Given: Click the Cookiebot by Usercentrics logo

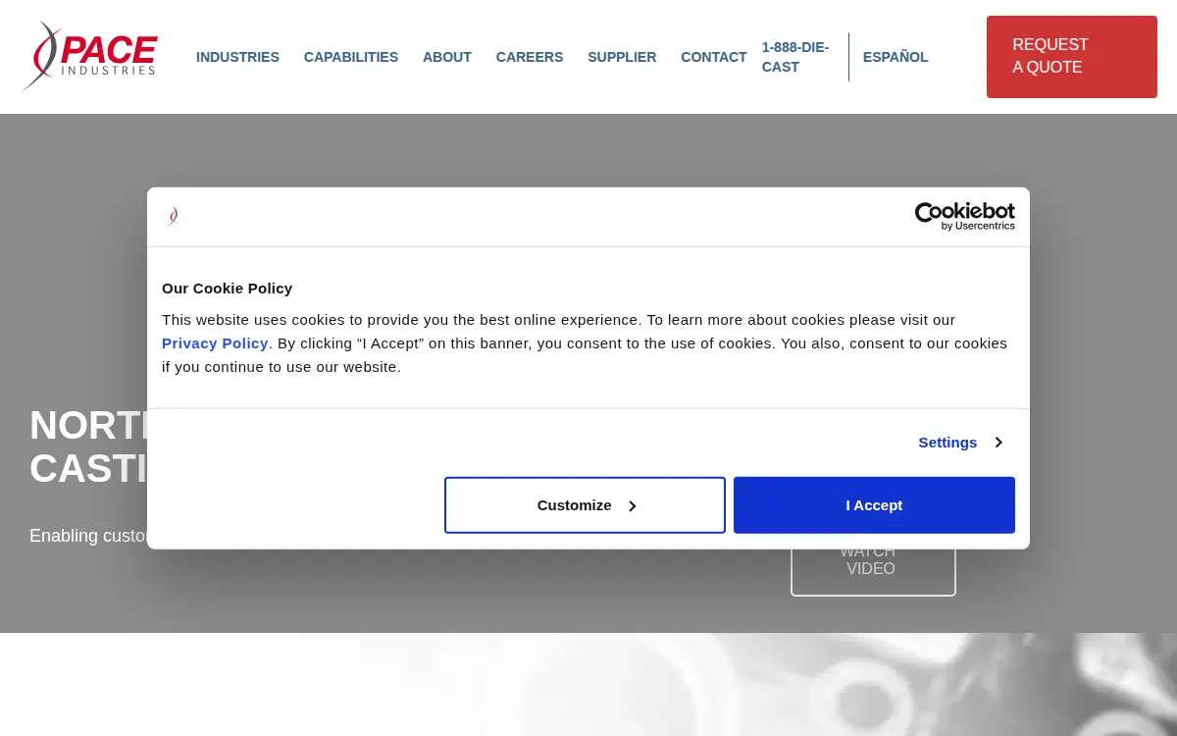Looking at the screenshot, I should tap(965, 216).
